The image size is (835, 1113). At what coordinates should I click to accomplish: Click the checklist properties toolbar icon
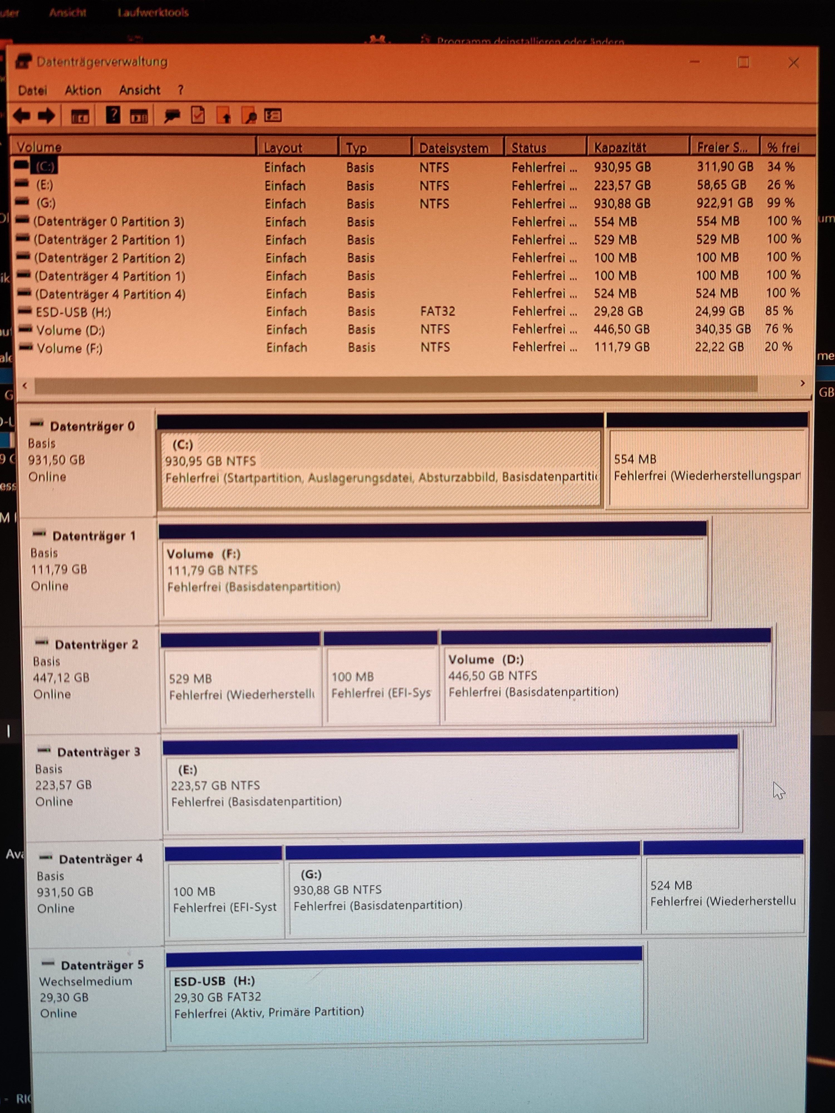[273, 116]
